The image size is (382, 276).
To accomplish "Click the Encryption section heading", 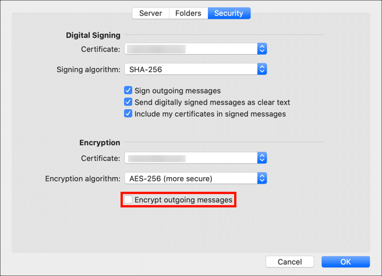I will pyautogui.click(x=100, y=142).
